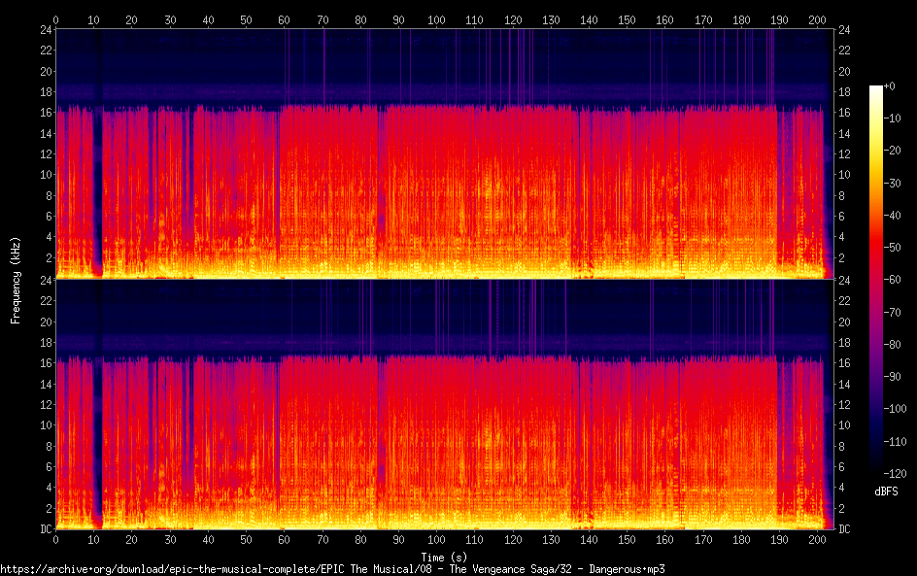Click the 18 kHz label left of upper channel
The height and width of the screenshot is (576, 917).
coord(45,92)
